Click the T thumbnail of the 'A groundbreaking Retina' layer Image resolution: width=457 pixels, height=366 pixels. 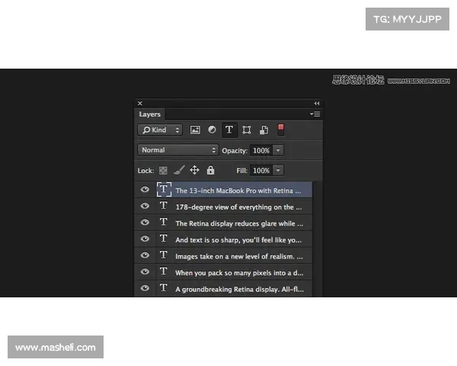pos(164,287)
